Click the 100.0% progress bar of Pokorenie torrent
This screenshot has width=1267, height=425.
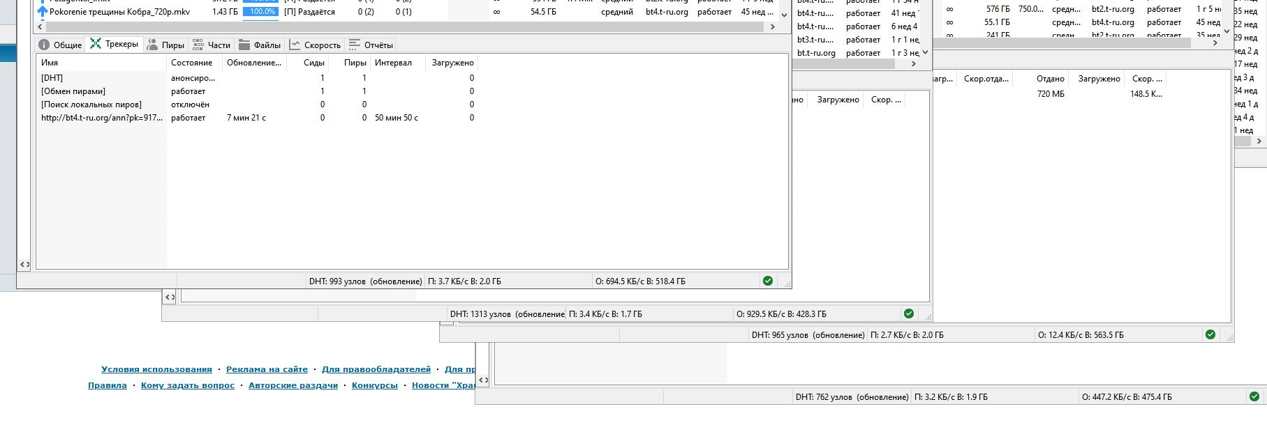click(x=260, y=12)
